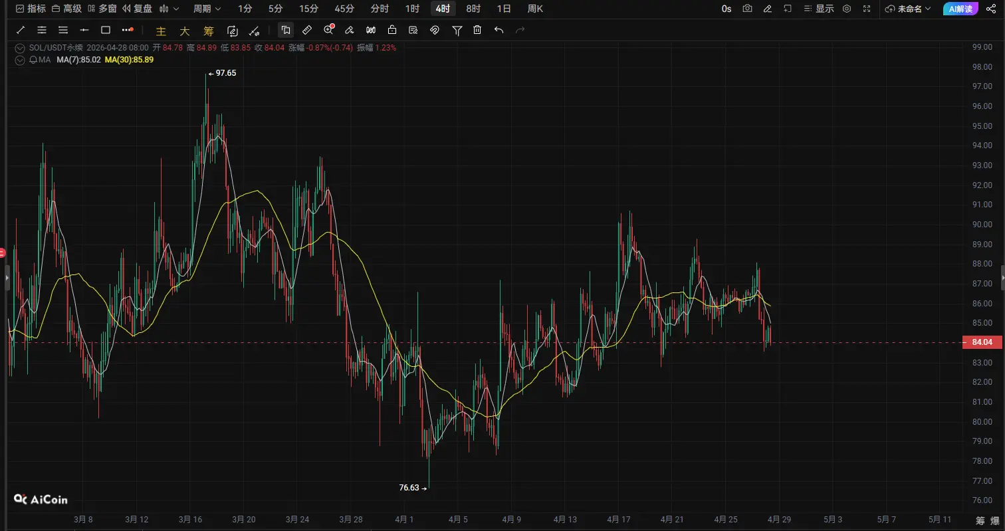The height and width of the screenshot is (531, 1005).
Task: Open the 周期 period dropdown
Action: [207, 9]
